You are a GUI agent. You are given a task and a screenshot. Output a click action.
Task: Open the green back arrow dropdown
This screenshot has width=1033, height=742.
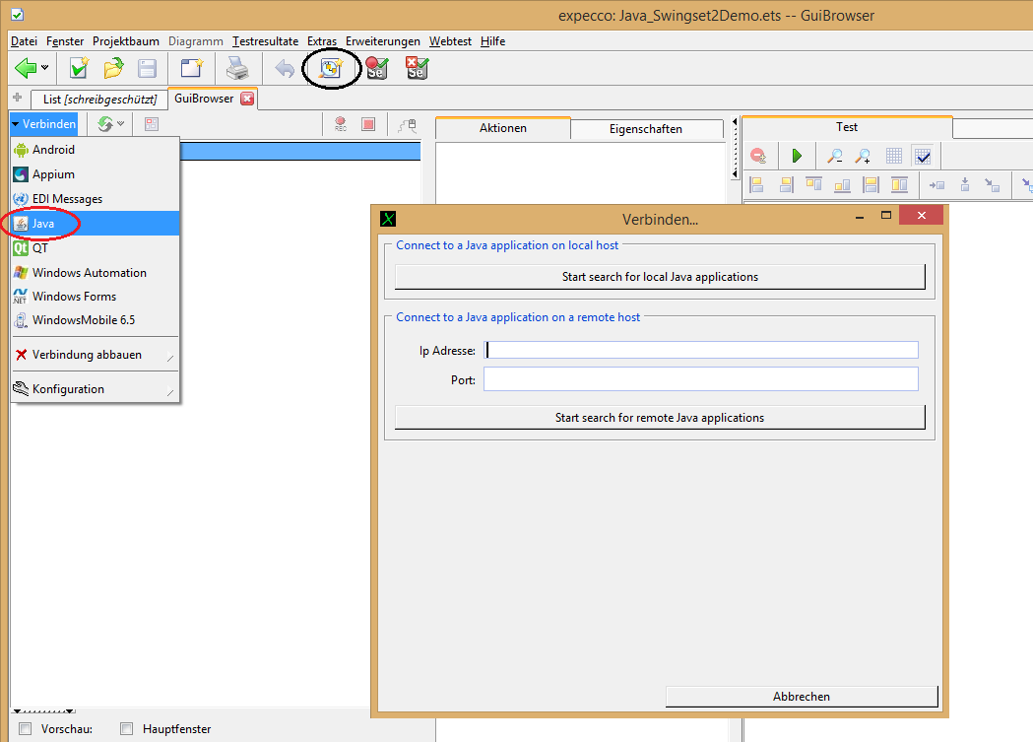tap(45, 68)
